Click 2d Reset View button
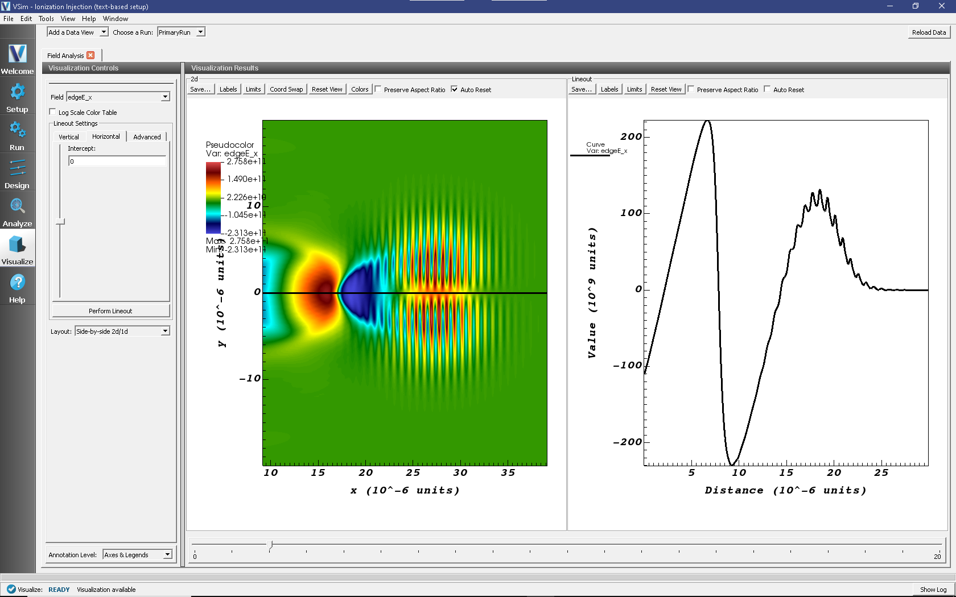Screen dimensions: 956x597 327,89
